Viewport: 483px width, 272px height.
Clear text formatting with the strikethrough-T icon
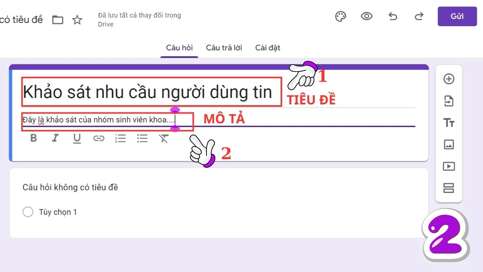tap(163, 138)
